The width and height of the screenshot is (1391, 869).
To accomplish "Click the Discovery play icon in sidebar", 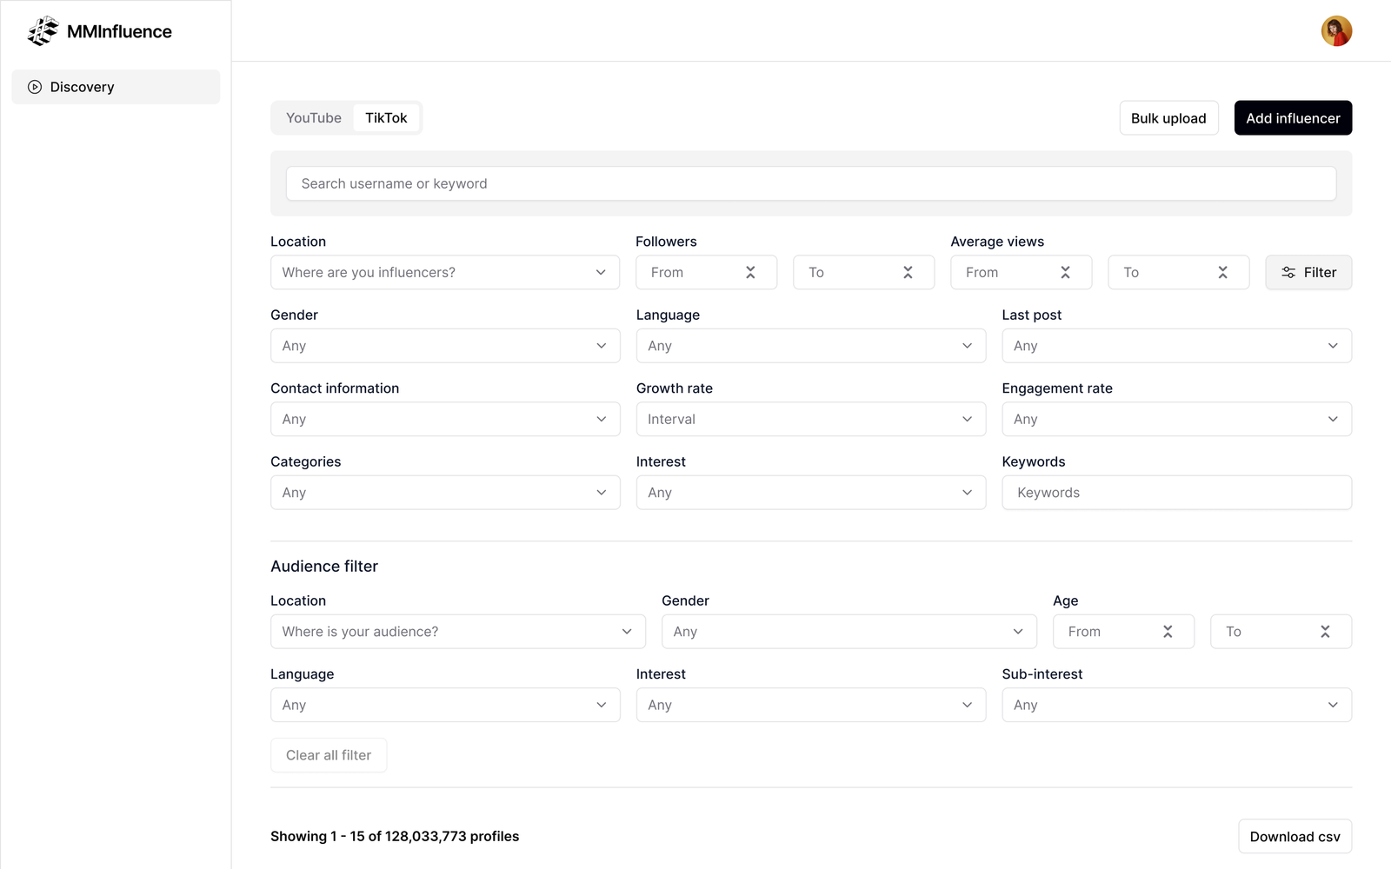I will tap(35, 87).
